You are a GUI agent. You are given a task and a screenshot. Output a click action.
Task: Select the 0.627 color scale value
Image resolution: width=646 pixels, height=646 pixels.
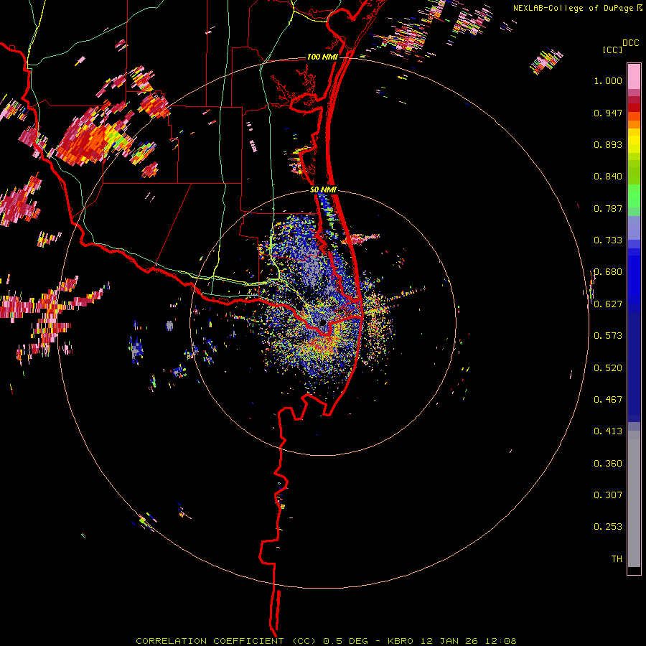click(608, 304)
